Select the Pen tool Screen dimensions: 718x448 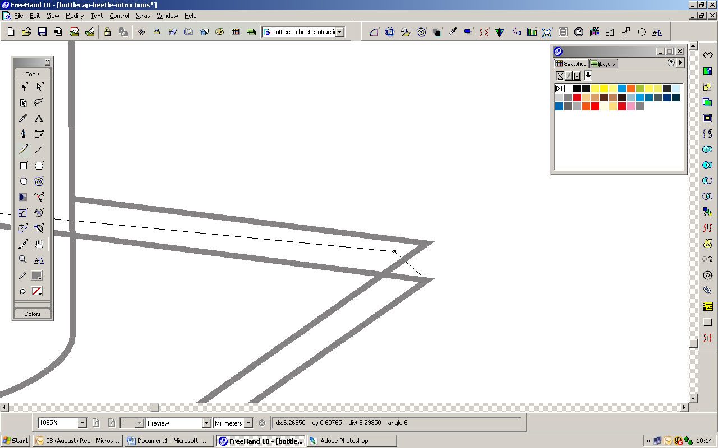[x=23, y=133]
